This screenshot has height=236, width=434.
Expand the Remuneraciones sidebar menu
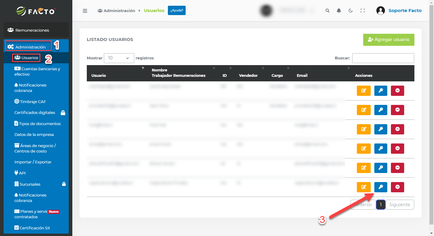pos(32,30)
